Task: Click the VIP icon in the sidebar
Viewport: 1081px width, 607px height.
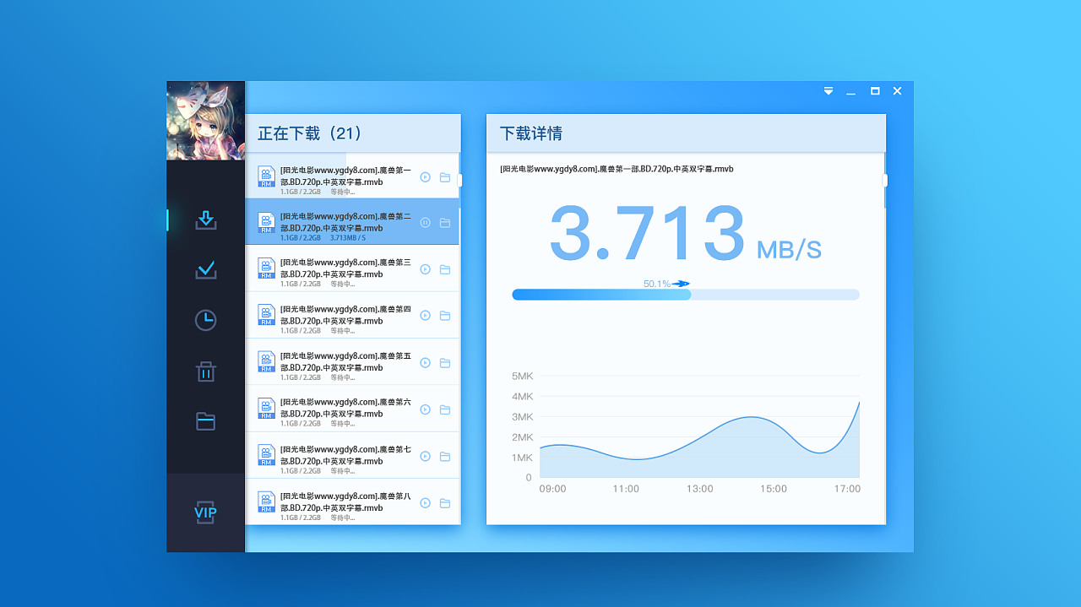Action: coord(205,512)
